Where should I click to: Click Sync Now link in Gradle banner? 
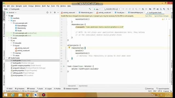[149, 16]
